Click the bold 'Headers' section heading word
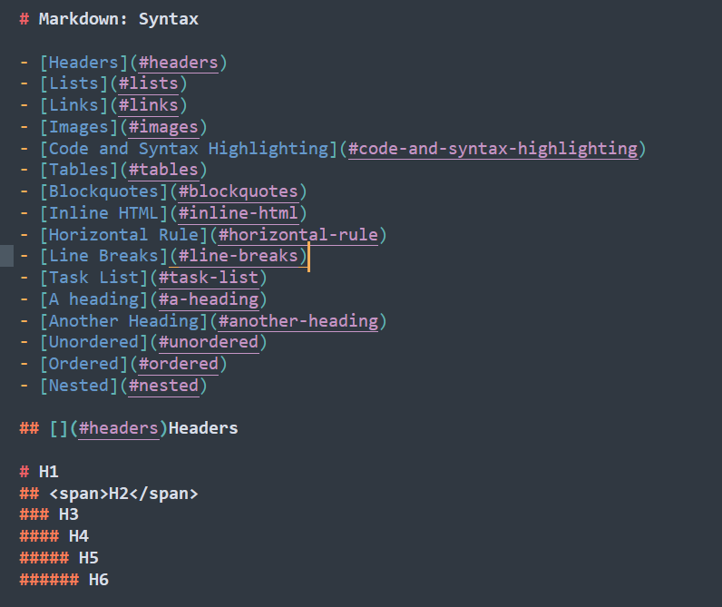Image resolution: width=722 pixels, height=607 pixels. (203, 428)
